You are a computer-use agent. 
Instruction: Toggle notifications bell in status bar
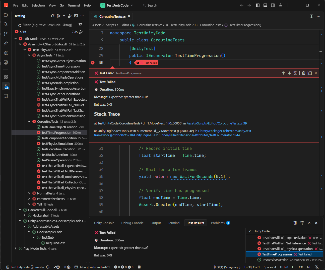click(x=317, y=267)
